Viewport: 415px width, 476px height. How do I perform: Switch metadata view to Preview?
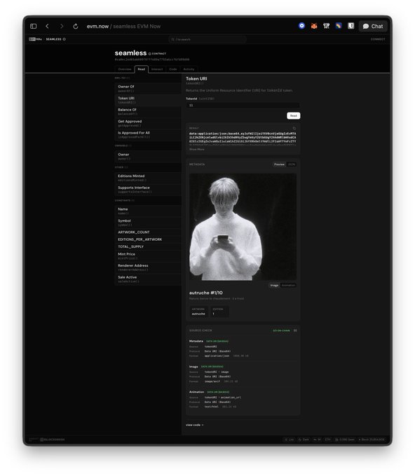(279, 164)
